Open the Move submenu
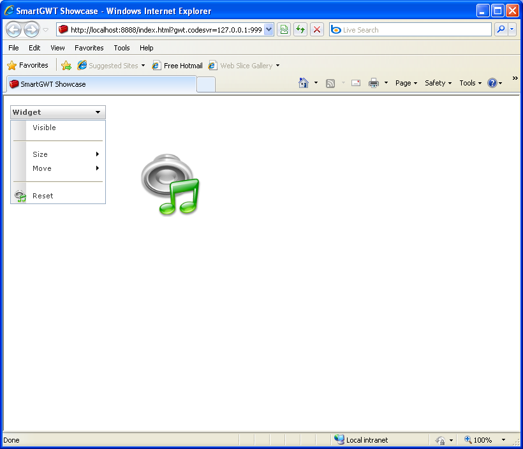Image resolution: width=523 pixels, height=449 pixels. (58, 168)
